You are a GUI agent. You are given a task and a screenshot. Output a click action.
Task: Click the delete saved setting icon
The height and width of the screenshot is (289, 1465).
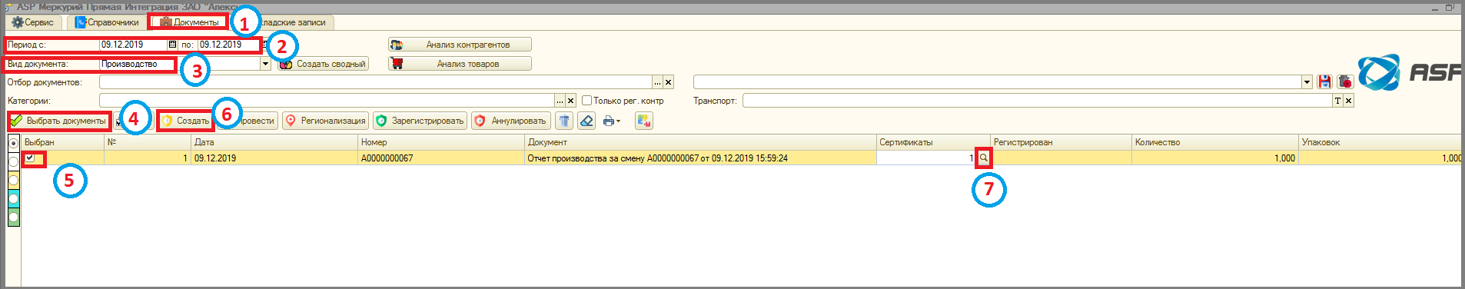[1344, 82]
